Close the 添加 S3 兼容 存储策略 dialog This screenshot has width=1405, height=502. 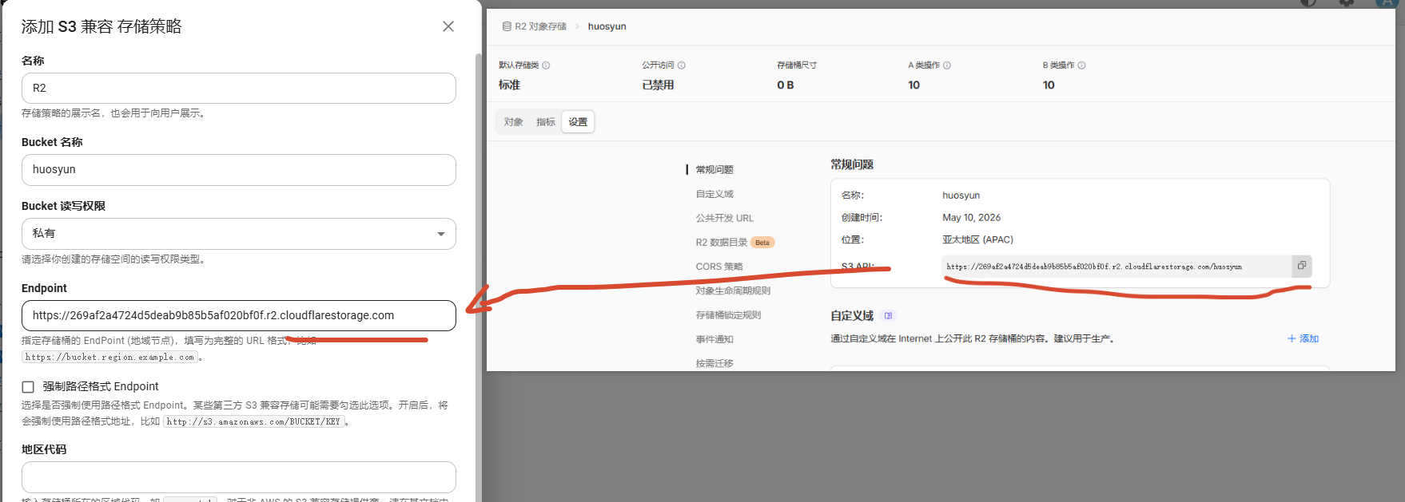[x=448, y=26]
